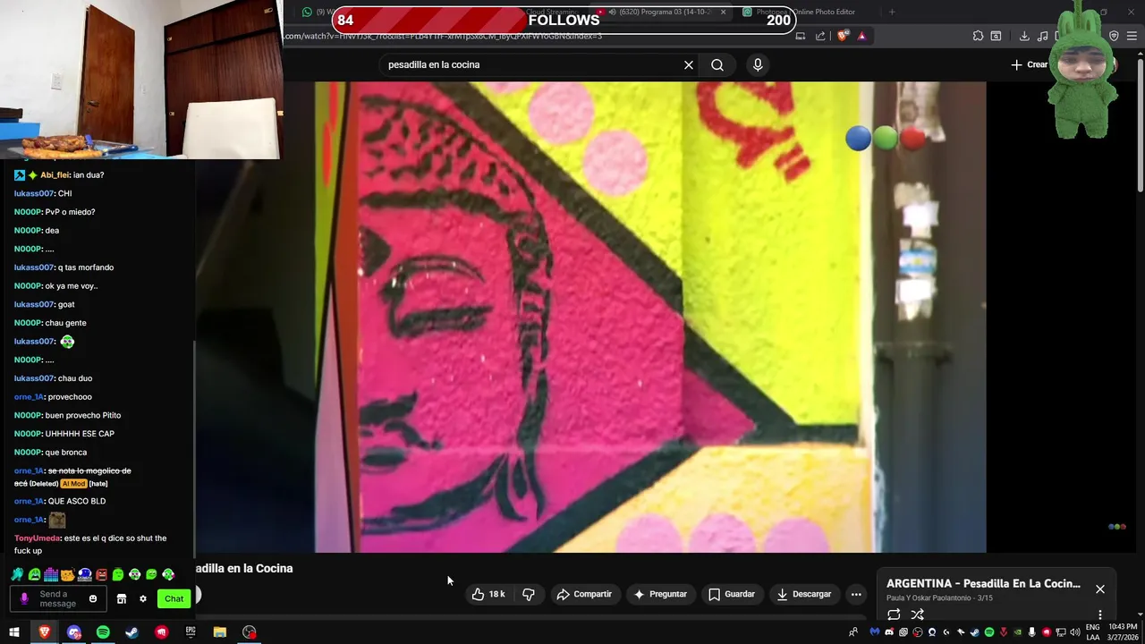Open the chat channel points store icon

(122, 598)
